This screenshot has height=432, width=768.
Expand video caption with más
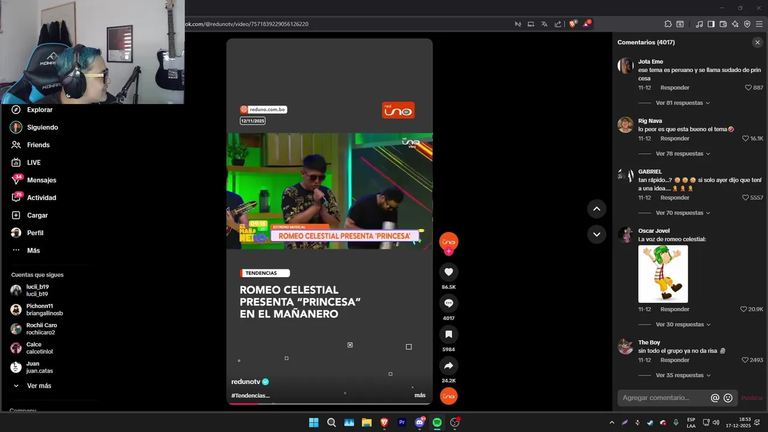[x=420, y=395]
